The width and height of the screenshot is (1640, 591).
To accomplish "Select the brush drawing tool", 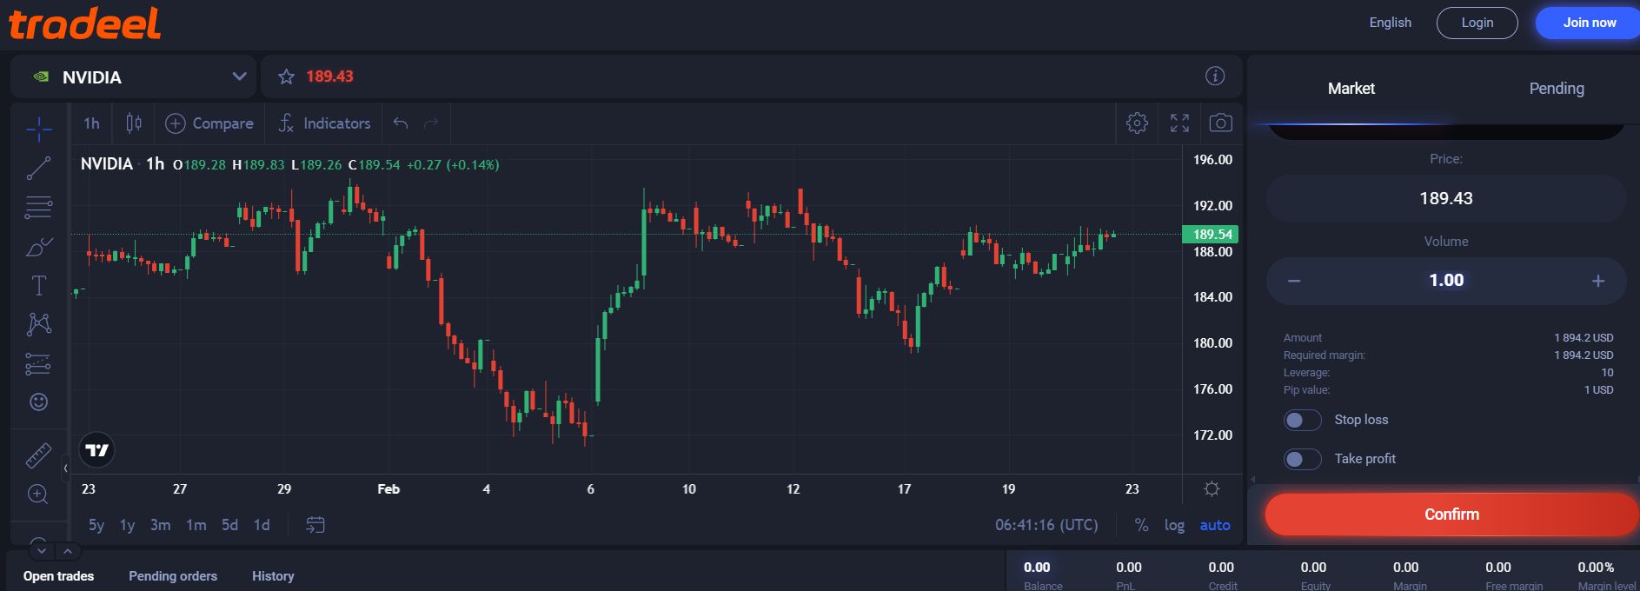I will [x=38, y=248].
